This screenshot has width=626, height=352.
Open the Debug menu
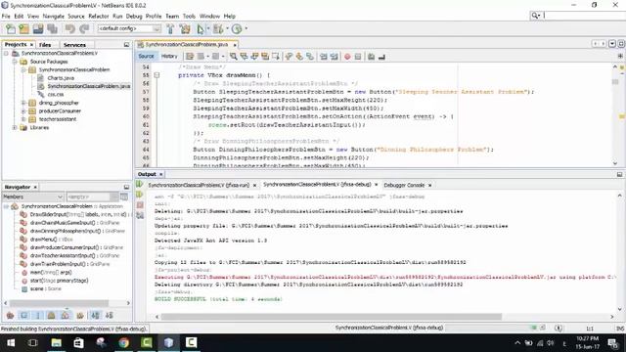pos(134,17)
